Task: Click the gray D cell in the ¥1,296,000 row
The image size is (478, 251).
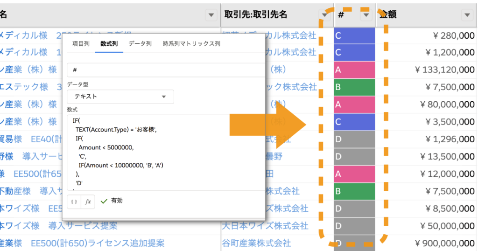Action: tap(354, 139)
